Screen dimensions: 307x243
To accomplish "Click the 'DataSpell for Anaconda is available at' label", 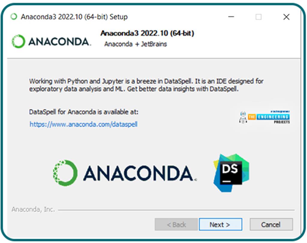I will 84,112.
